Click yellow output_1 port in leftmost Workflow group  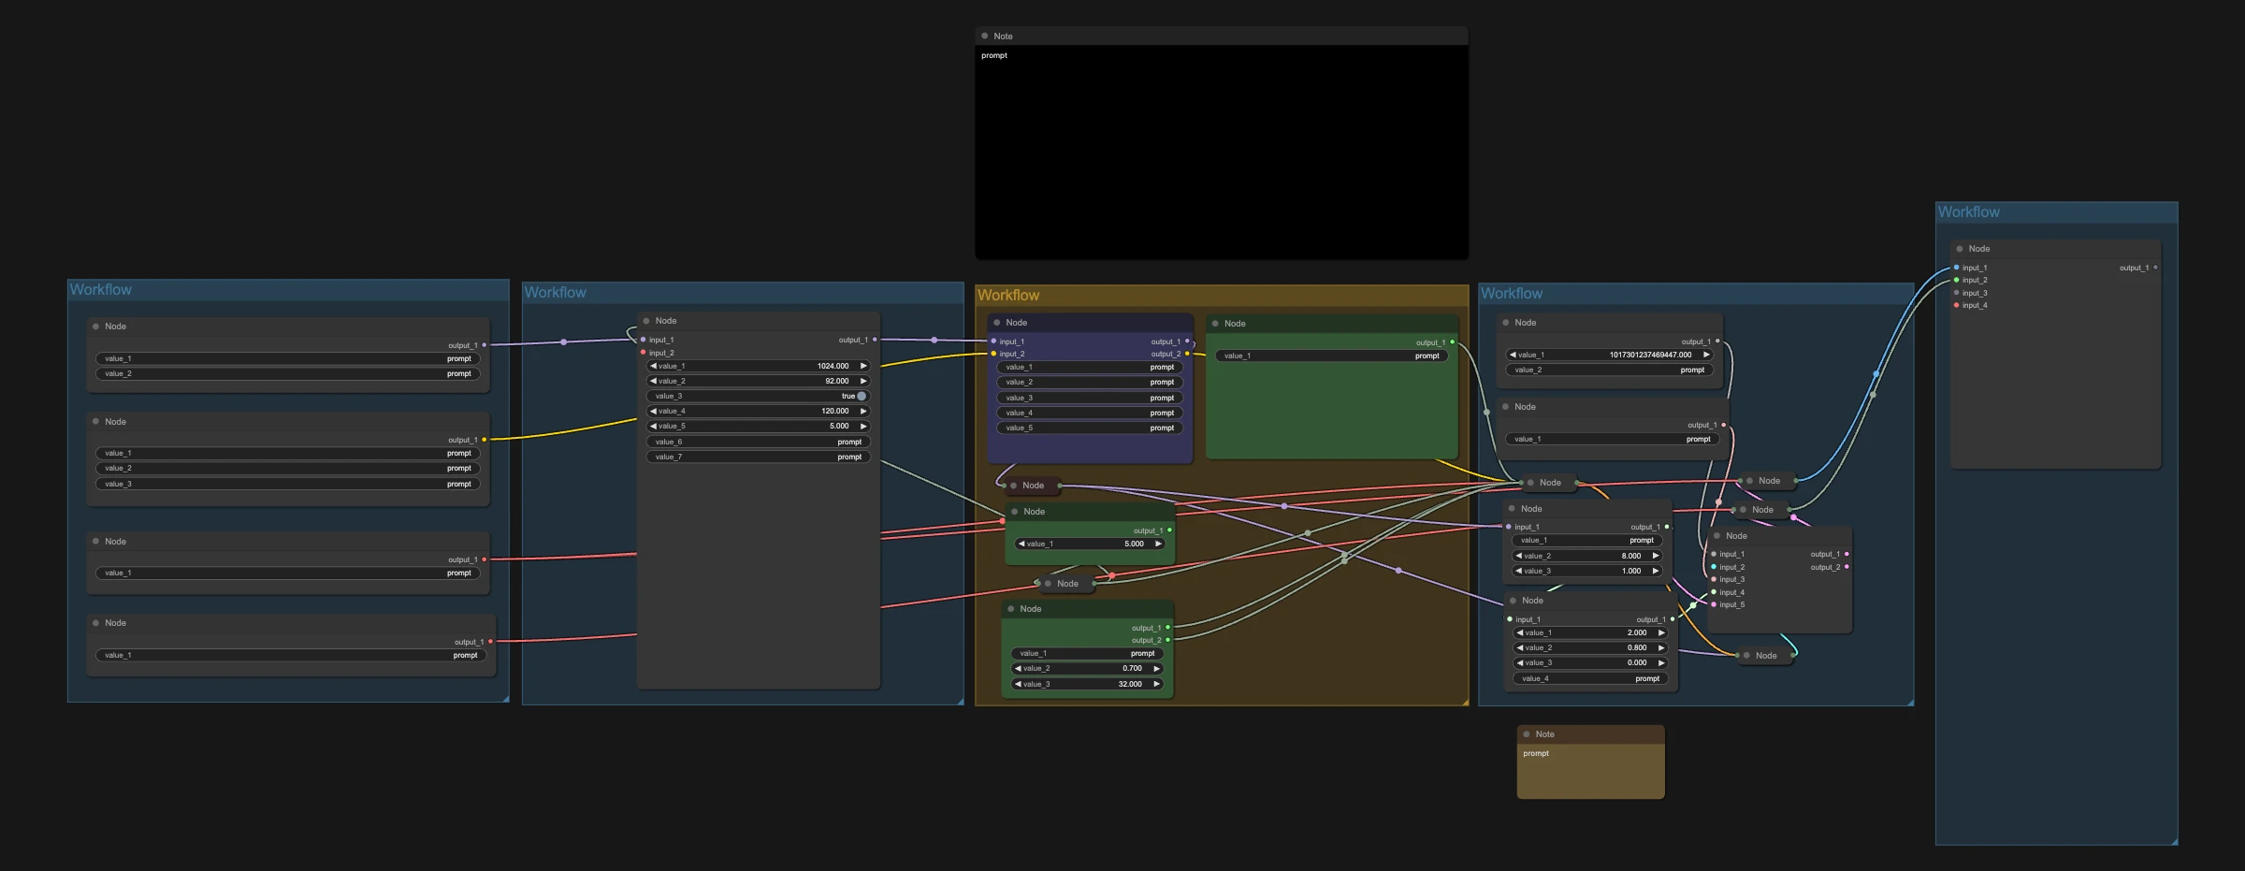point(484,440)
